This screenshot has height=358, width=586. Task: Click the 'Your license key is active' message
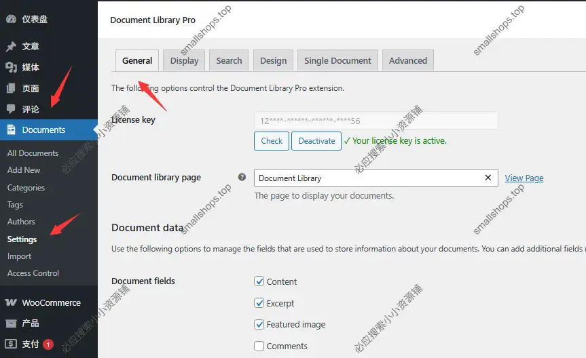(395, 141)
